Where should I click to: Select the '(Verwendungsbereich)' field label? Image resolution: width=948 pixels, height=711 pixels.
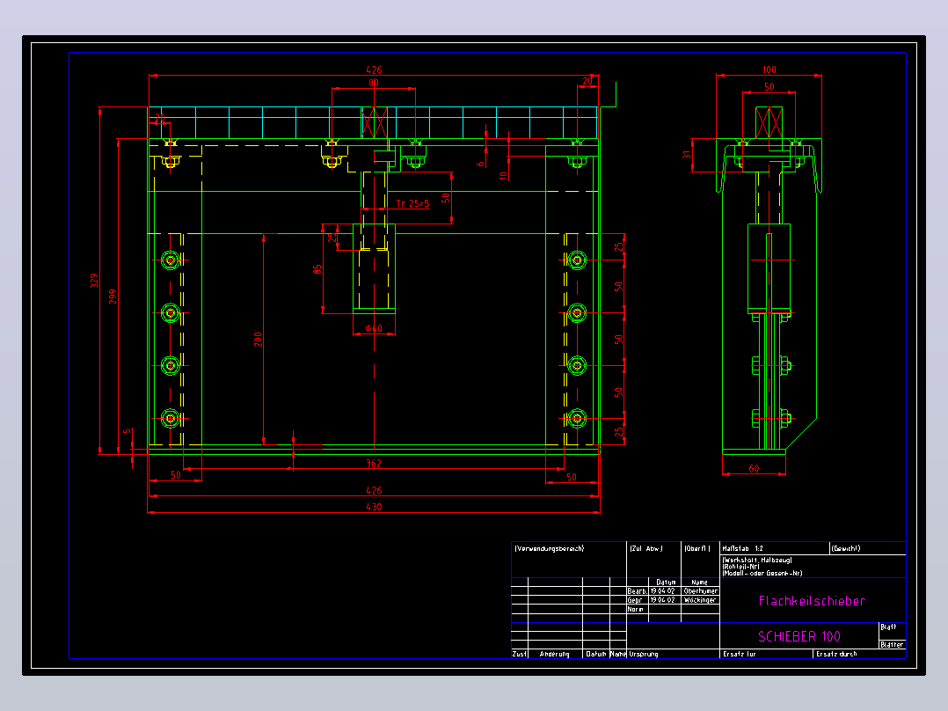click(549, 549)
